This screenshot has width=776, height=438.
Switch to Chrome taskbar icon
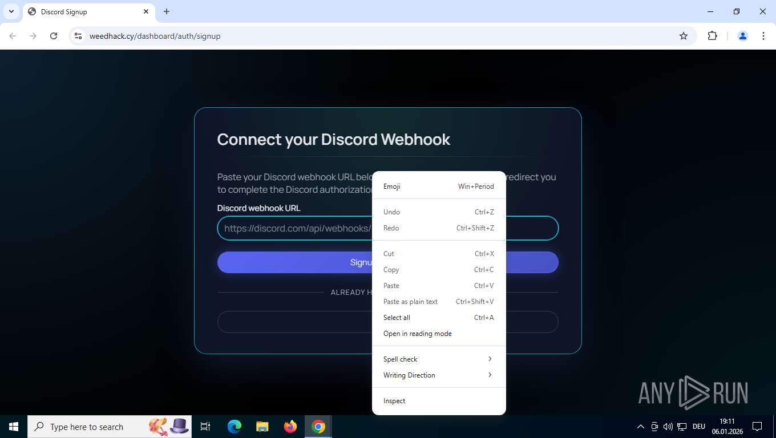tap(318, 427)
